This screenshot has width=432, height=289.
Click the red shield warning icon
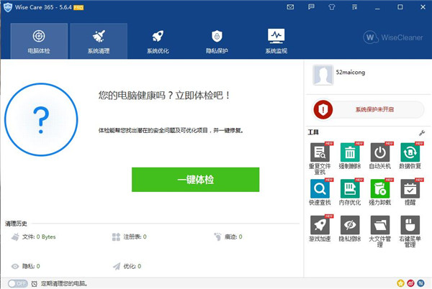(323, 109)
